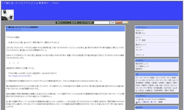Open the 過去記事 navigation button

pos(74,23)
